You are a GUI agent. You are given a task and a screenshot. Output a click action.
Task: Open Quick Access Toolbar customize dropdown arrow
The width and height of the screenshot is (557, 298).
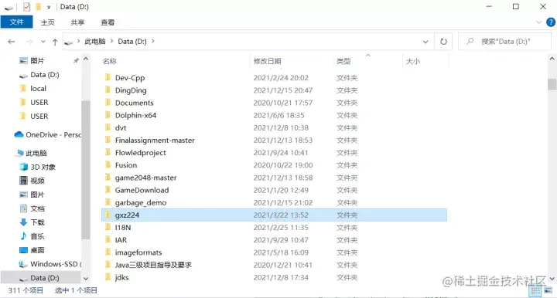click(49, 7)
